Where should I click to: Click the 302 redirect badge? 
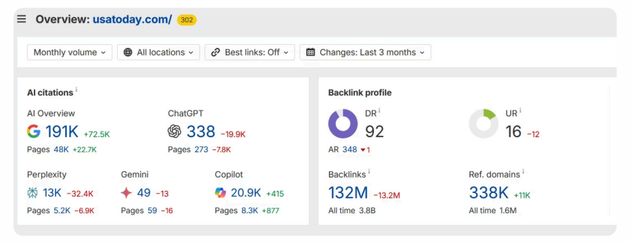[187, 20]
